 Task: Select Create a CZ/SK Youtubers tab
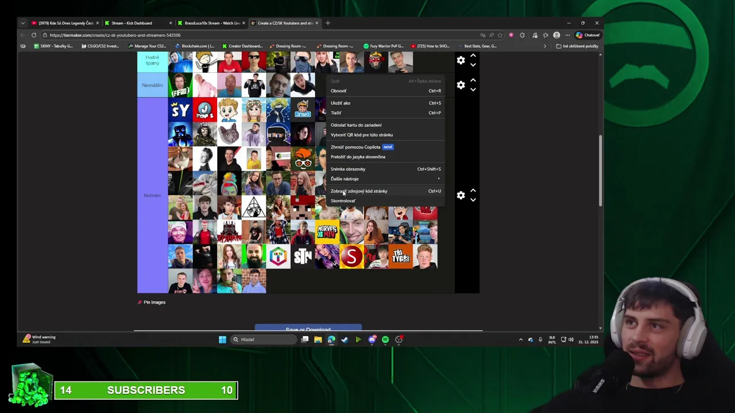285,23
